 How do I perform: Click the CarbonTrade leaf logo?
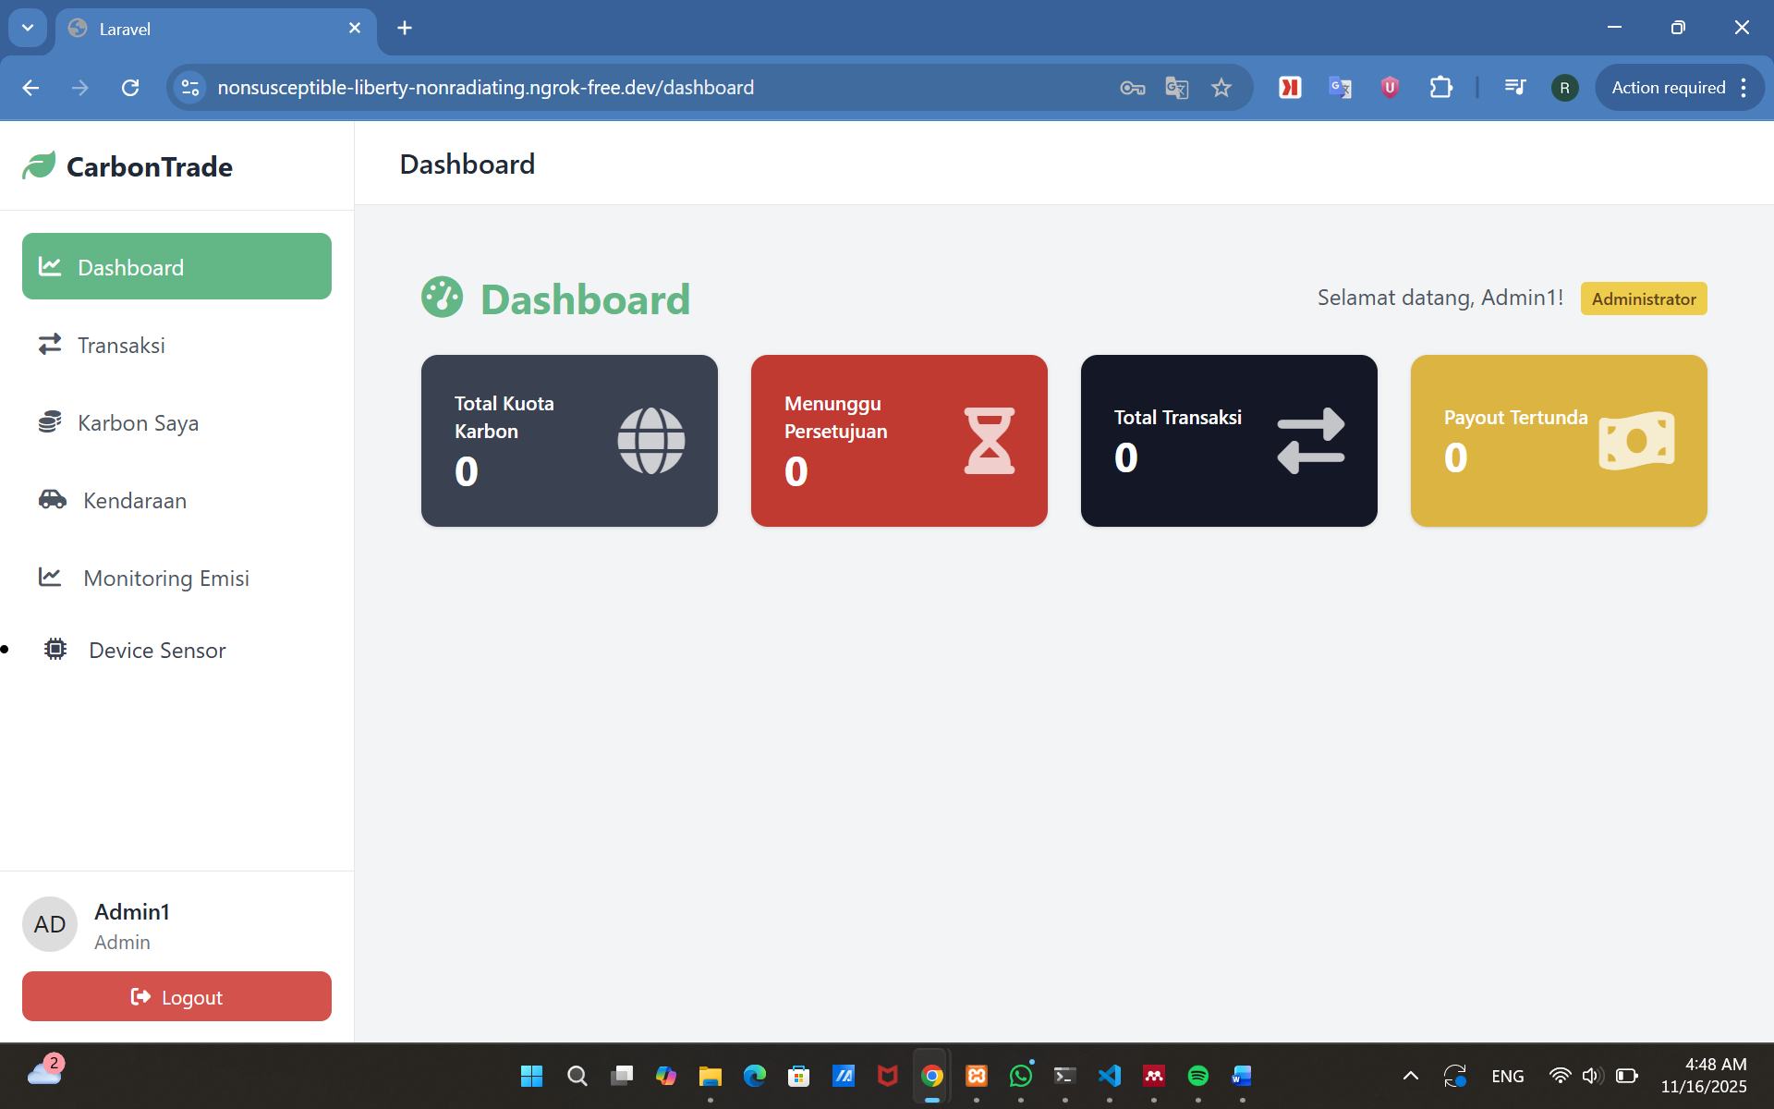(x=39, y=165)
